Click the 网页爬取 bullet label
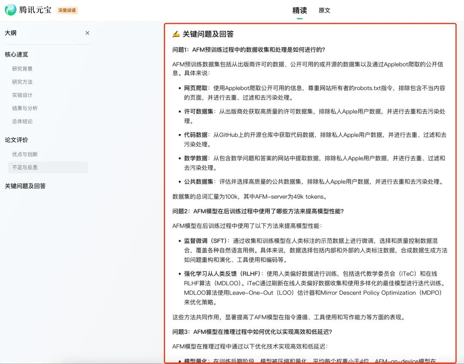 [x=195, y=88]
